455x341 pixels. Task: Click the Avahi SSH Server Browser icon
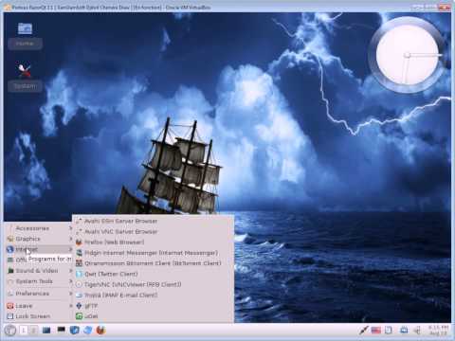pyautogui.click(x=79, y=221)
